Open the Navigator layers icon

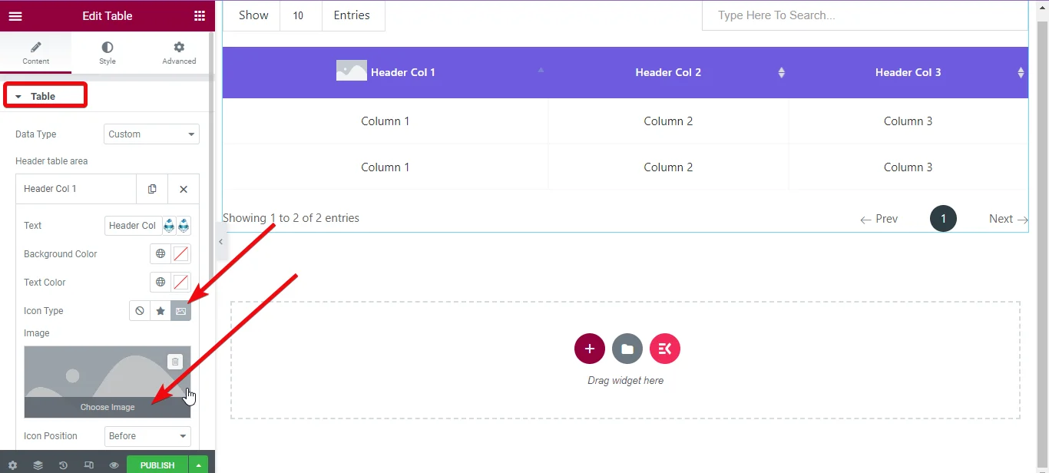point(38,465)
